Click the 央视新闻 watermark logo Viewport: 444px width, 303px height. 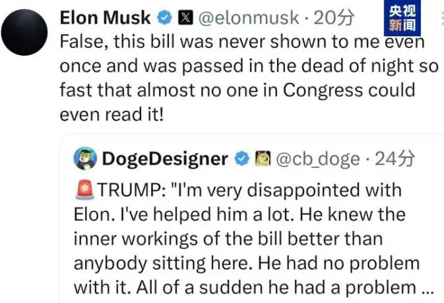(402, 18)
